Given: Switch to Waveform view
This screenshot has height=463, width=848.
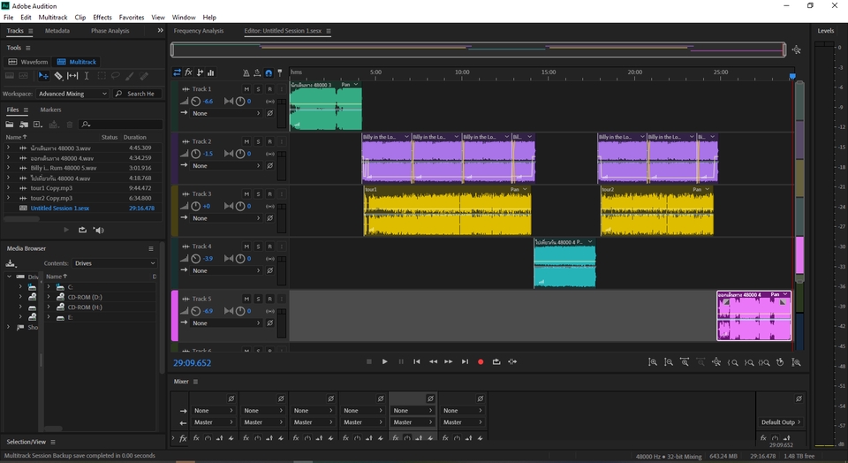Looking at the screenshot, I should (29, 62).
